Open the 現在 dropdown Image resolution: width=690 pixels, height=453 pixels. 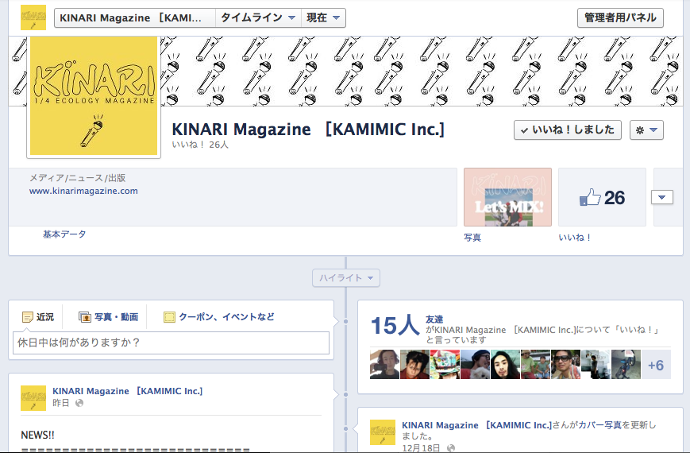point(323,18)
